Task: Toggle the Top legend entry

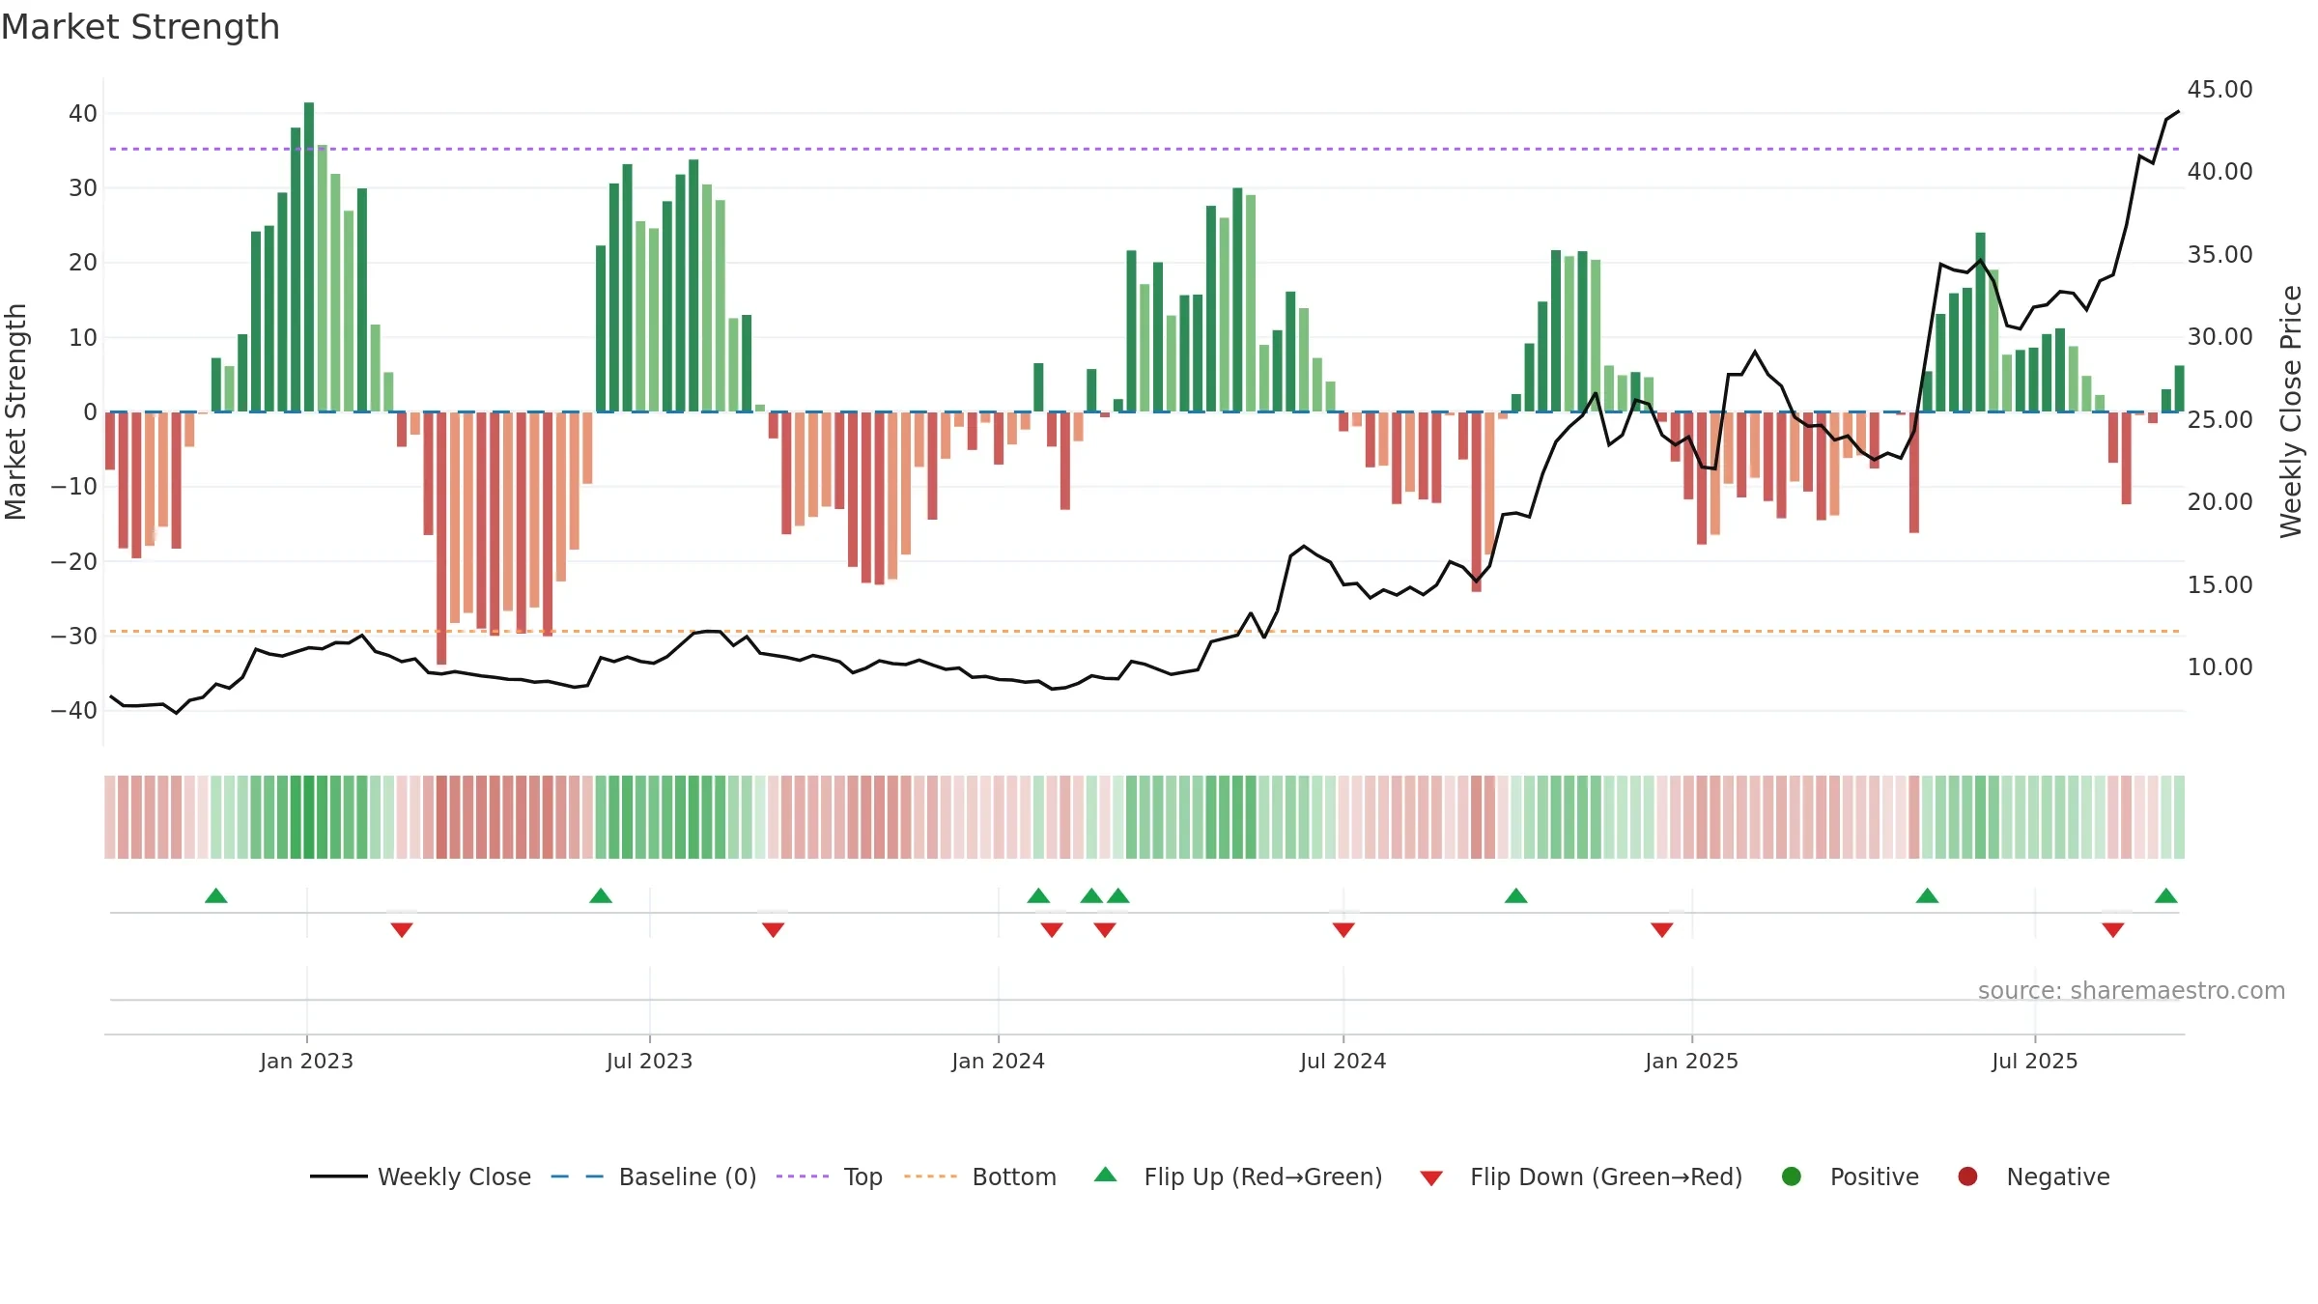Action: pos(829,1176)
